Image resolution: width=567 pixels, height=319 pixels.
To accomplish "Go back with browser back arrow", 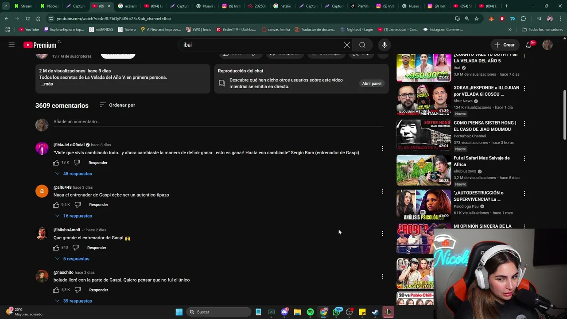I will coord(6,19).
